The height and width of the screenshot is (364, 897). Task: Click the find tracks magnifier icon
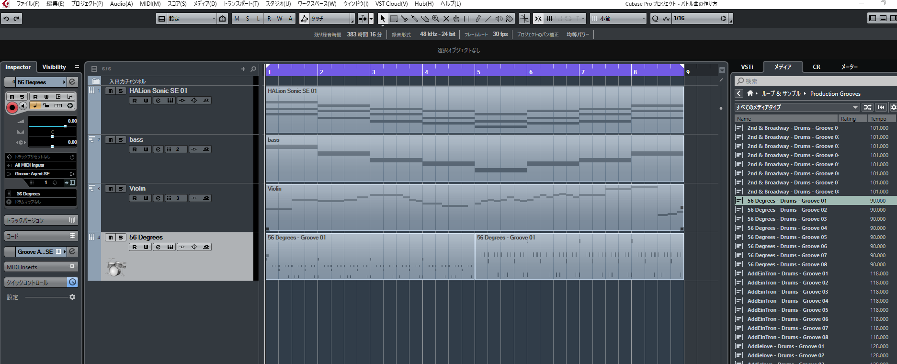253,69
